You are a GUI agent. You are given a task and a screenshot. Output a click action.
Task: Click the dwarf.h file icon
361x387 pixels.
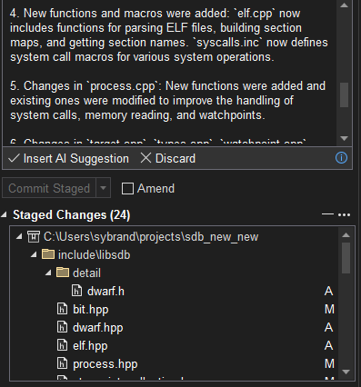pos(76,291)
